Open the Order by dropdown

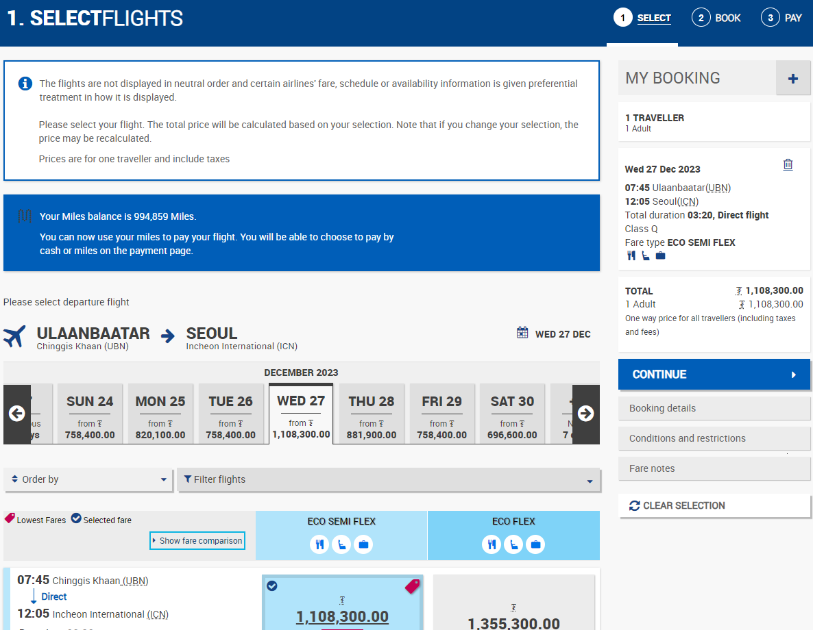click(x=88, y=480)
